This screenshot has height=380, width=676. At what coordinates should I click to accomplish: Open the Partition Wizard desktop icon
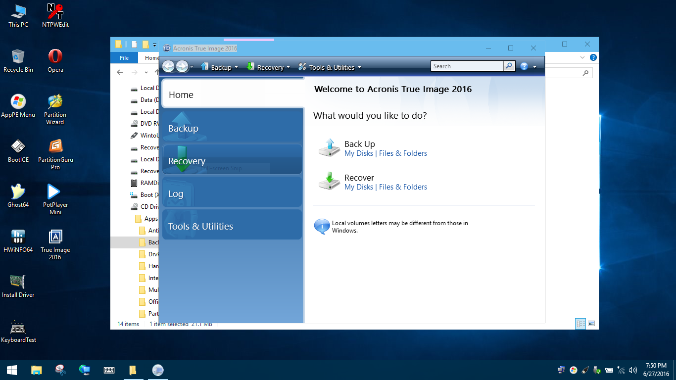55,109
